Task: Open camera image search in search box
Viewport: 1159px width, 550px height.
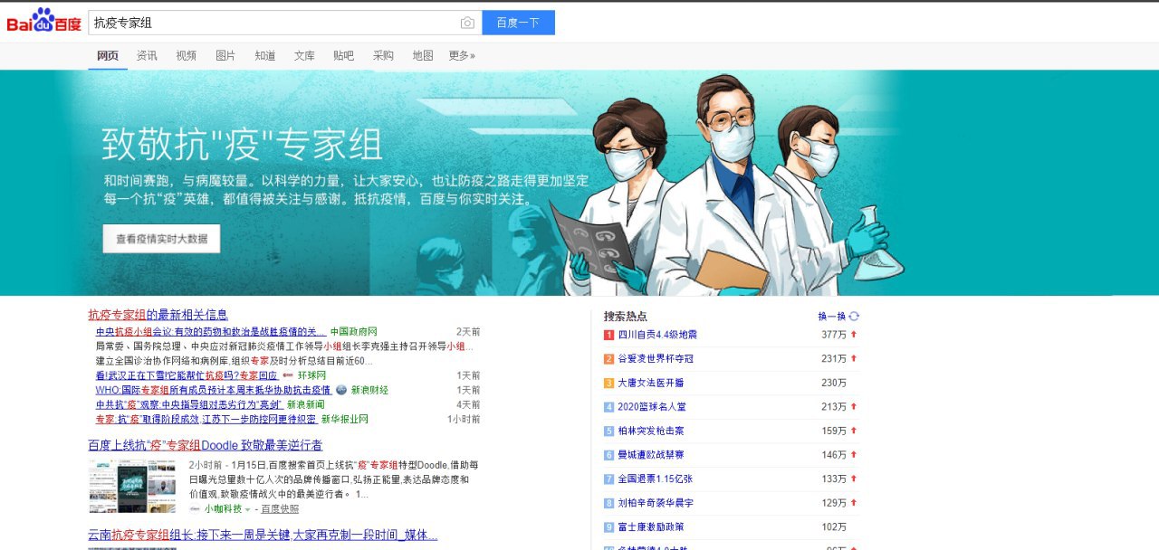Action: (467, 23)
